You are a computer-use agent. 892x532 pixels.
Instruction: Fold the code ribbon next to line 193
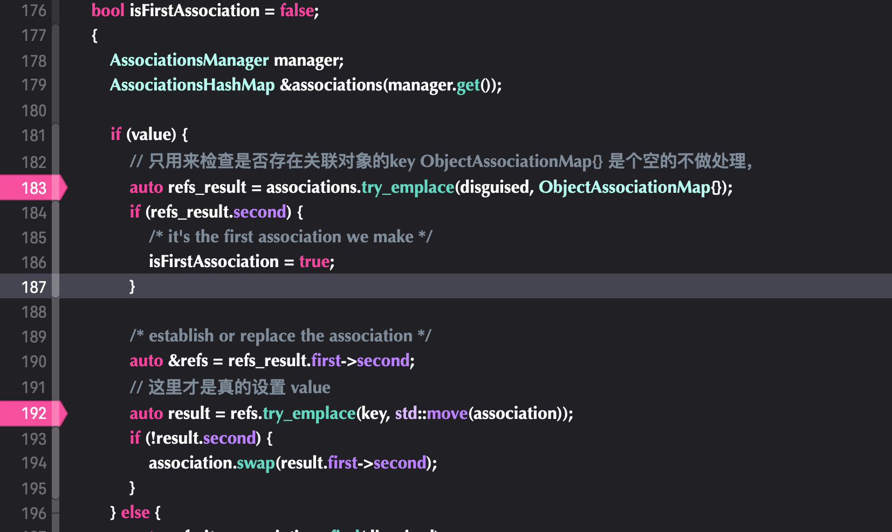[x=56, y=439]
